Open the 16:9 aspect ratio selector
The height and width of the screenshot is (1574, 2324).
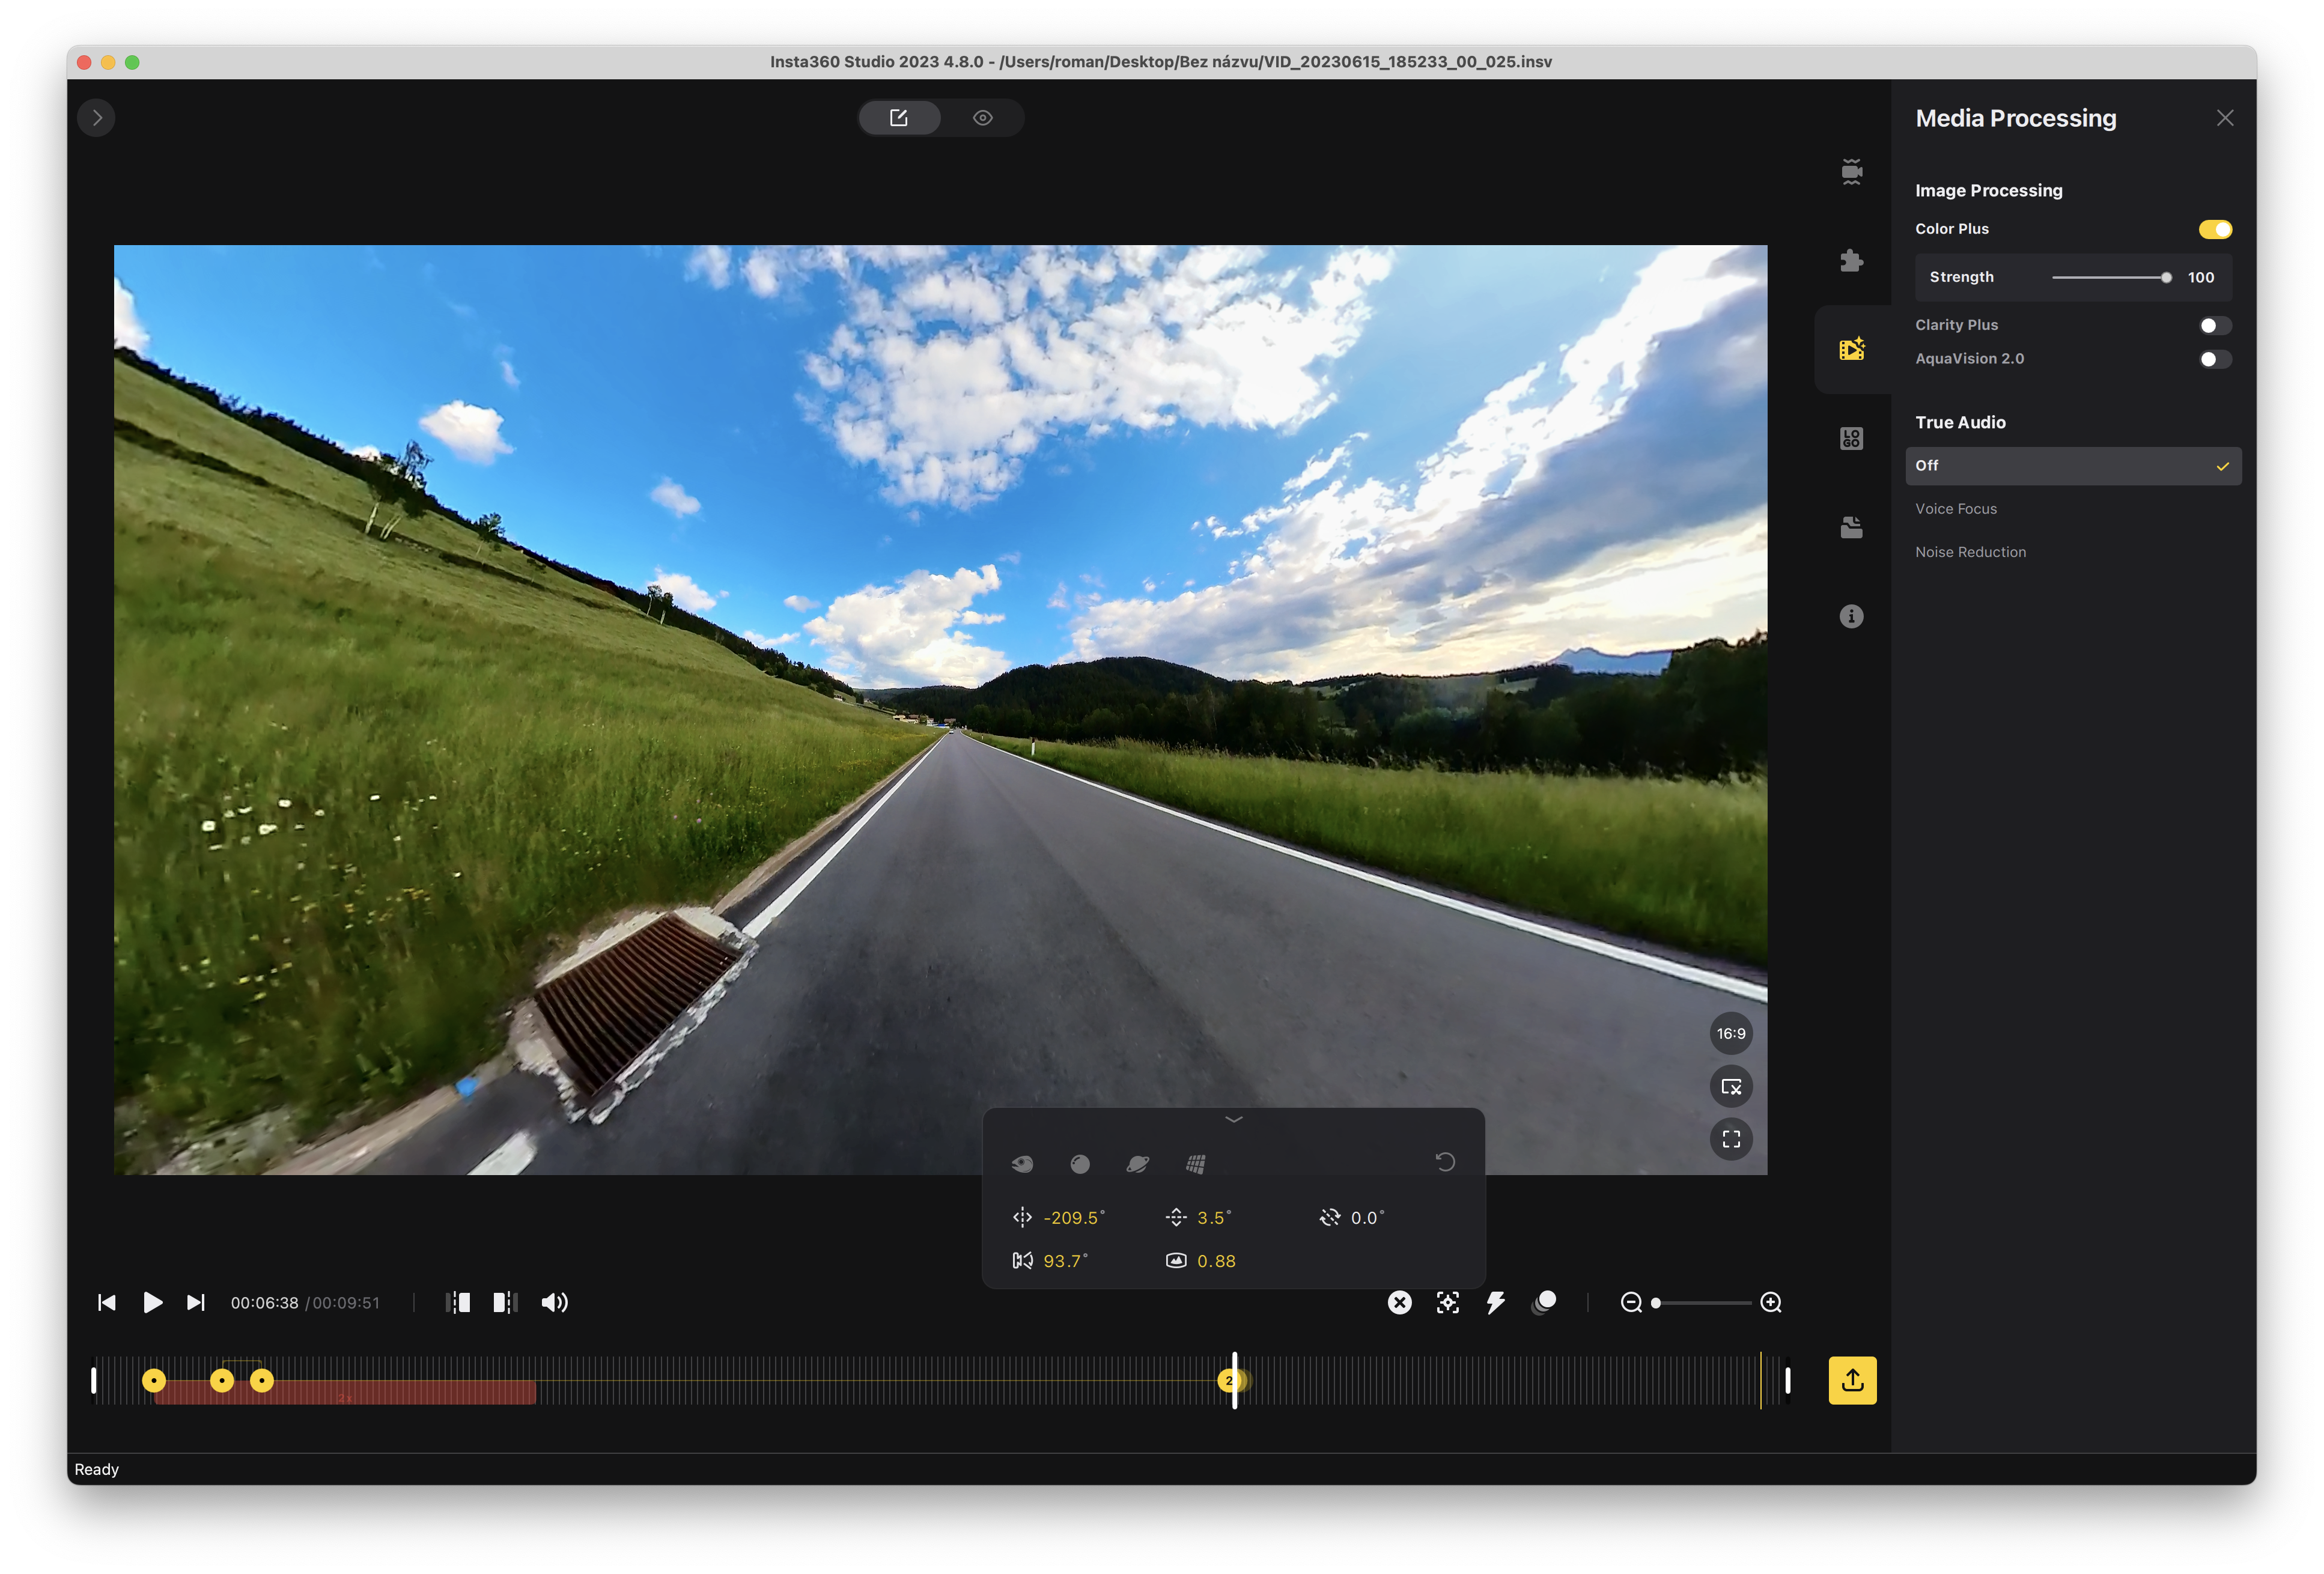coord(1731,1033)
